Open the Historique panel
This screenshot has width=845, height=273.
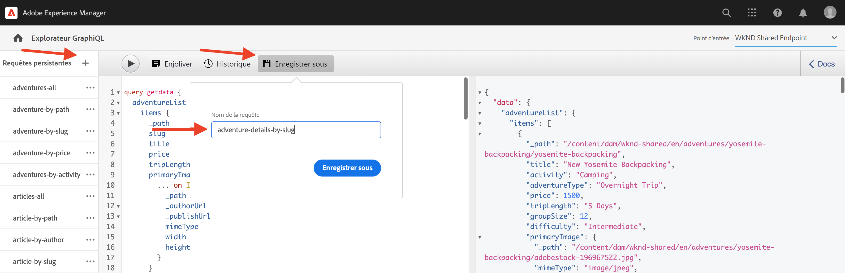click(227, 64)
